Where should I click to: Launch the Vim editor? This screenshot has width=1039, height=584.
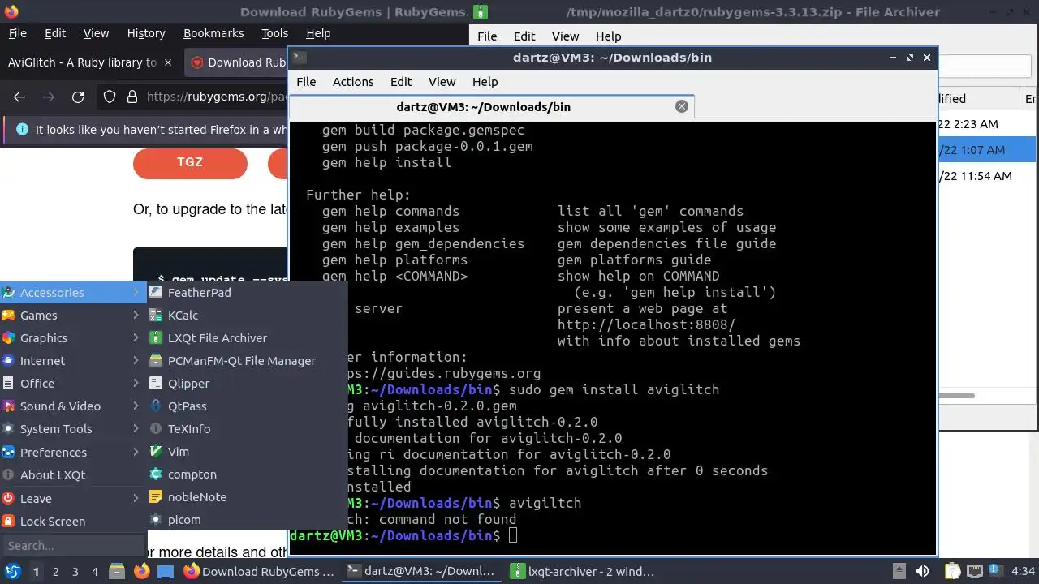tap(247, 452)
